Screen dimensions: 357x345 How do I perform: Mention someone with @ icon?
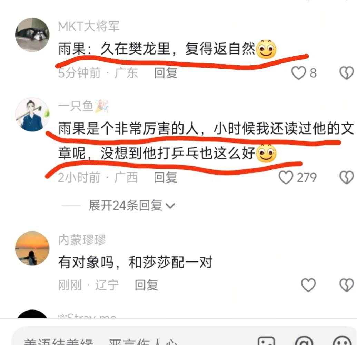(304, 341)
